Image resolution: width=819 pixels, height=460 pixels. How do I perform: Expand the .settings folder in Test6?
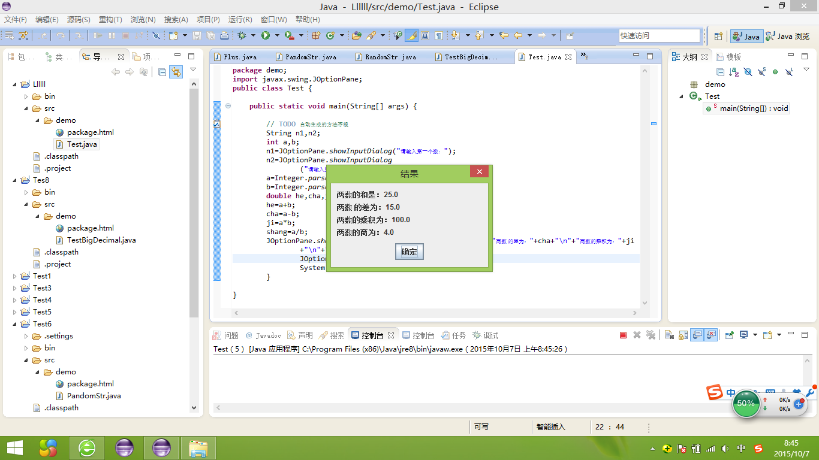pos(26,336)
